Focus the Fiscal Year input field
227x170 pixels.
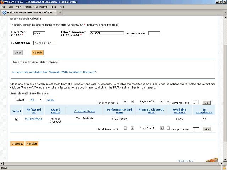click(x=39, y=33)
